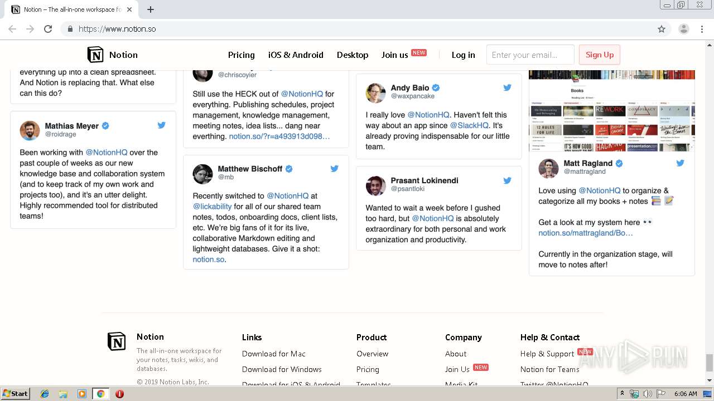
Task: Go to iOS & Android in the header
Action: tap(296, 55)
